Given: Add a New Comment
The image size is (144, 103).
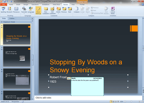Looking at the screenshot, I should (x=46, y=10).
